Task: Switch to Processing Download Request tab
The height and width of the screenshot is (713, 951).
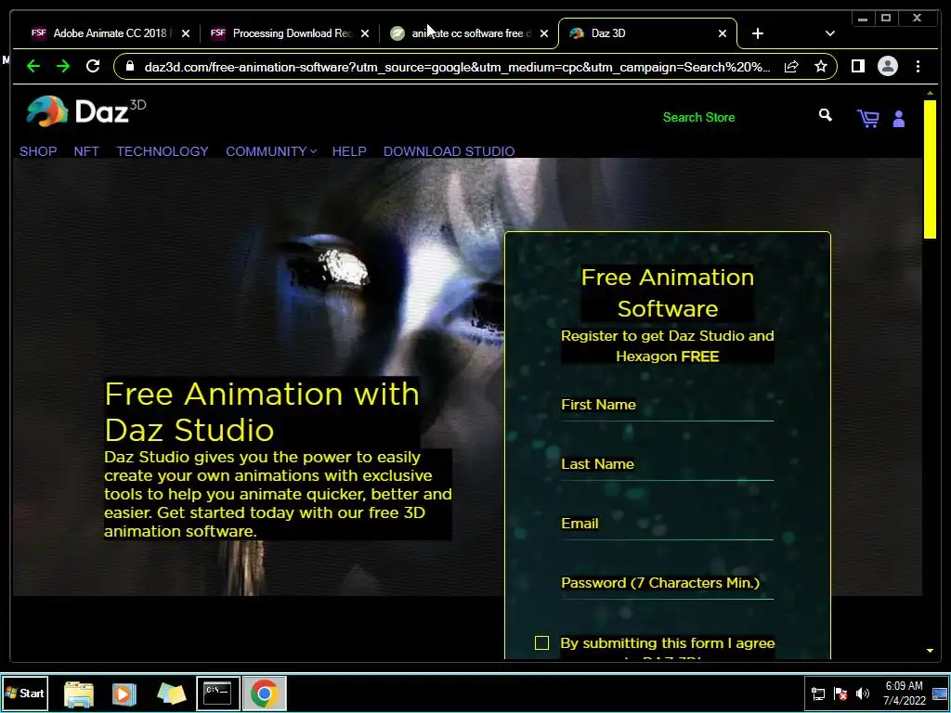Action: coord(288,33)
